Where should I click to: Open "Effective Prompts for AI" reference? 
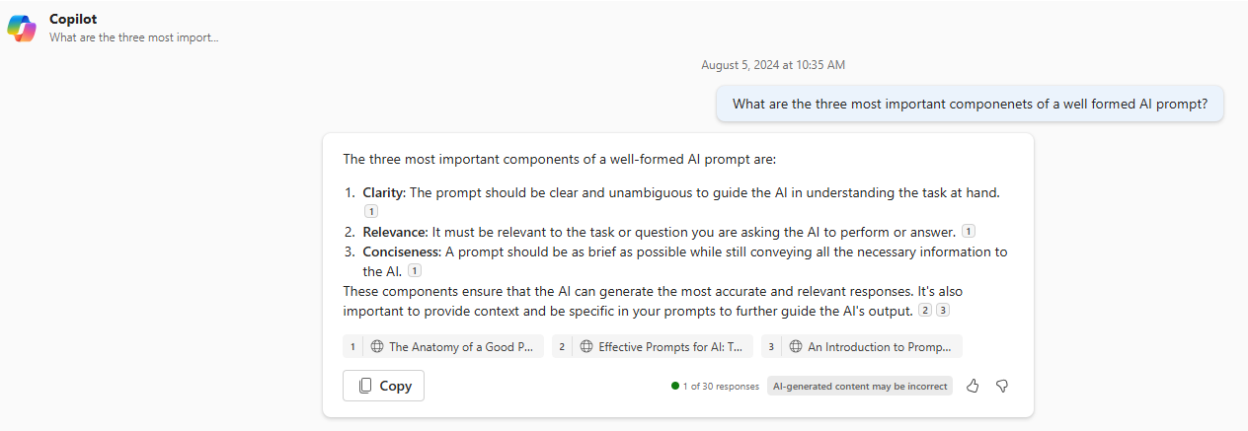(x=653, y=346)
